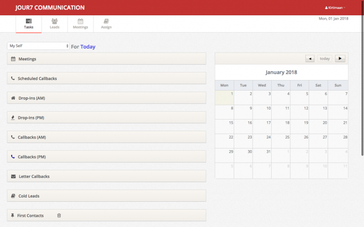Open the My Self dropdown

pyautogui.click(x=39, y=46)
